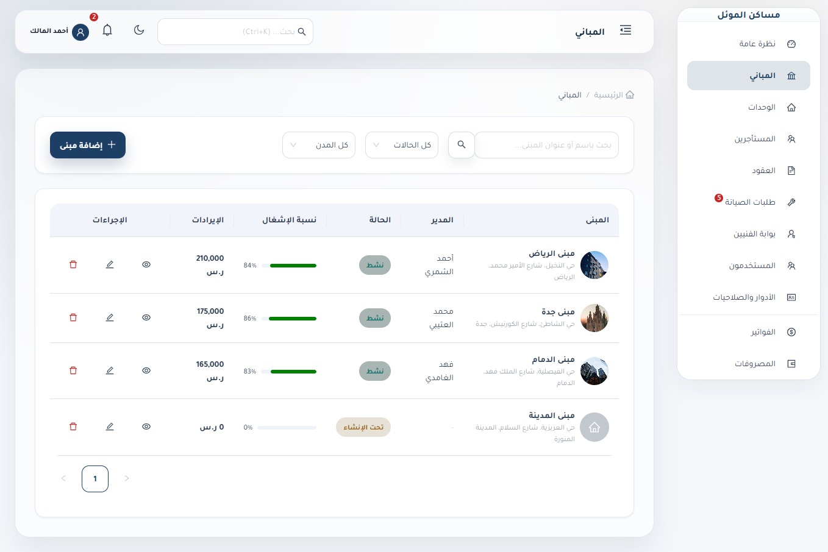Toggle the sidebar collapse menu icon
Viewport: 828px width, 552px height.
(x=626, y=30)
